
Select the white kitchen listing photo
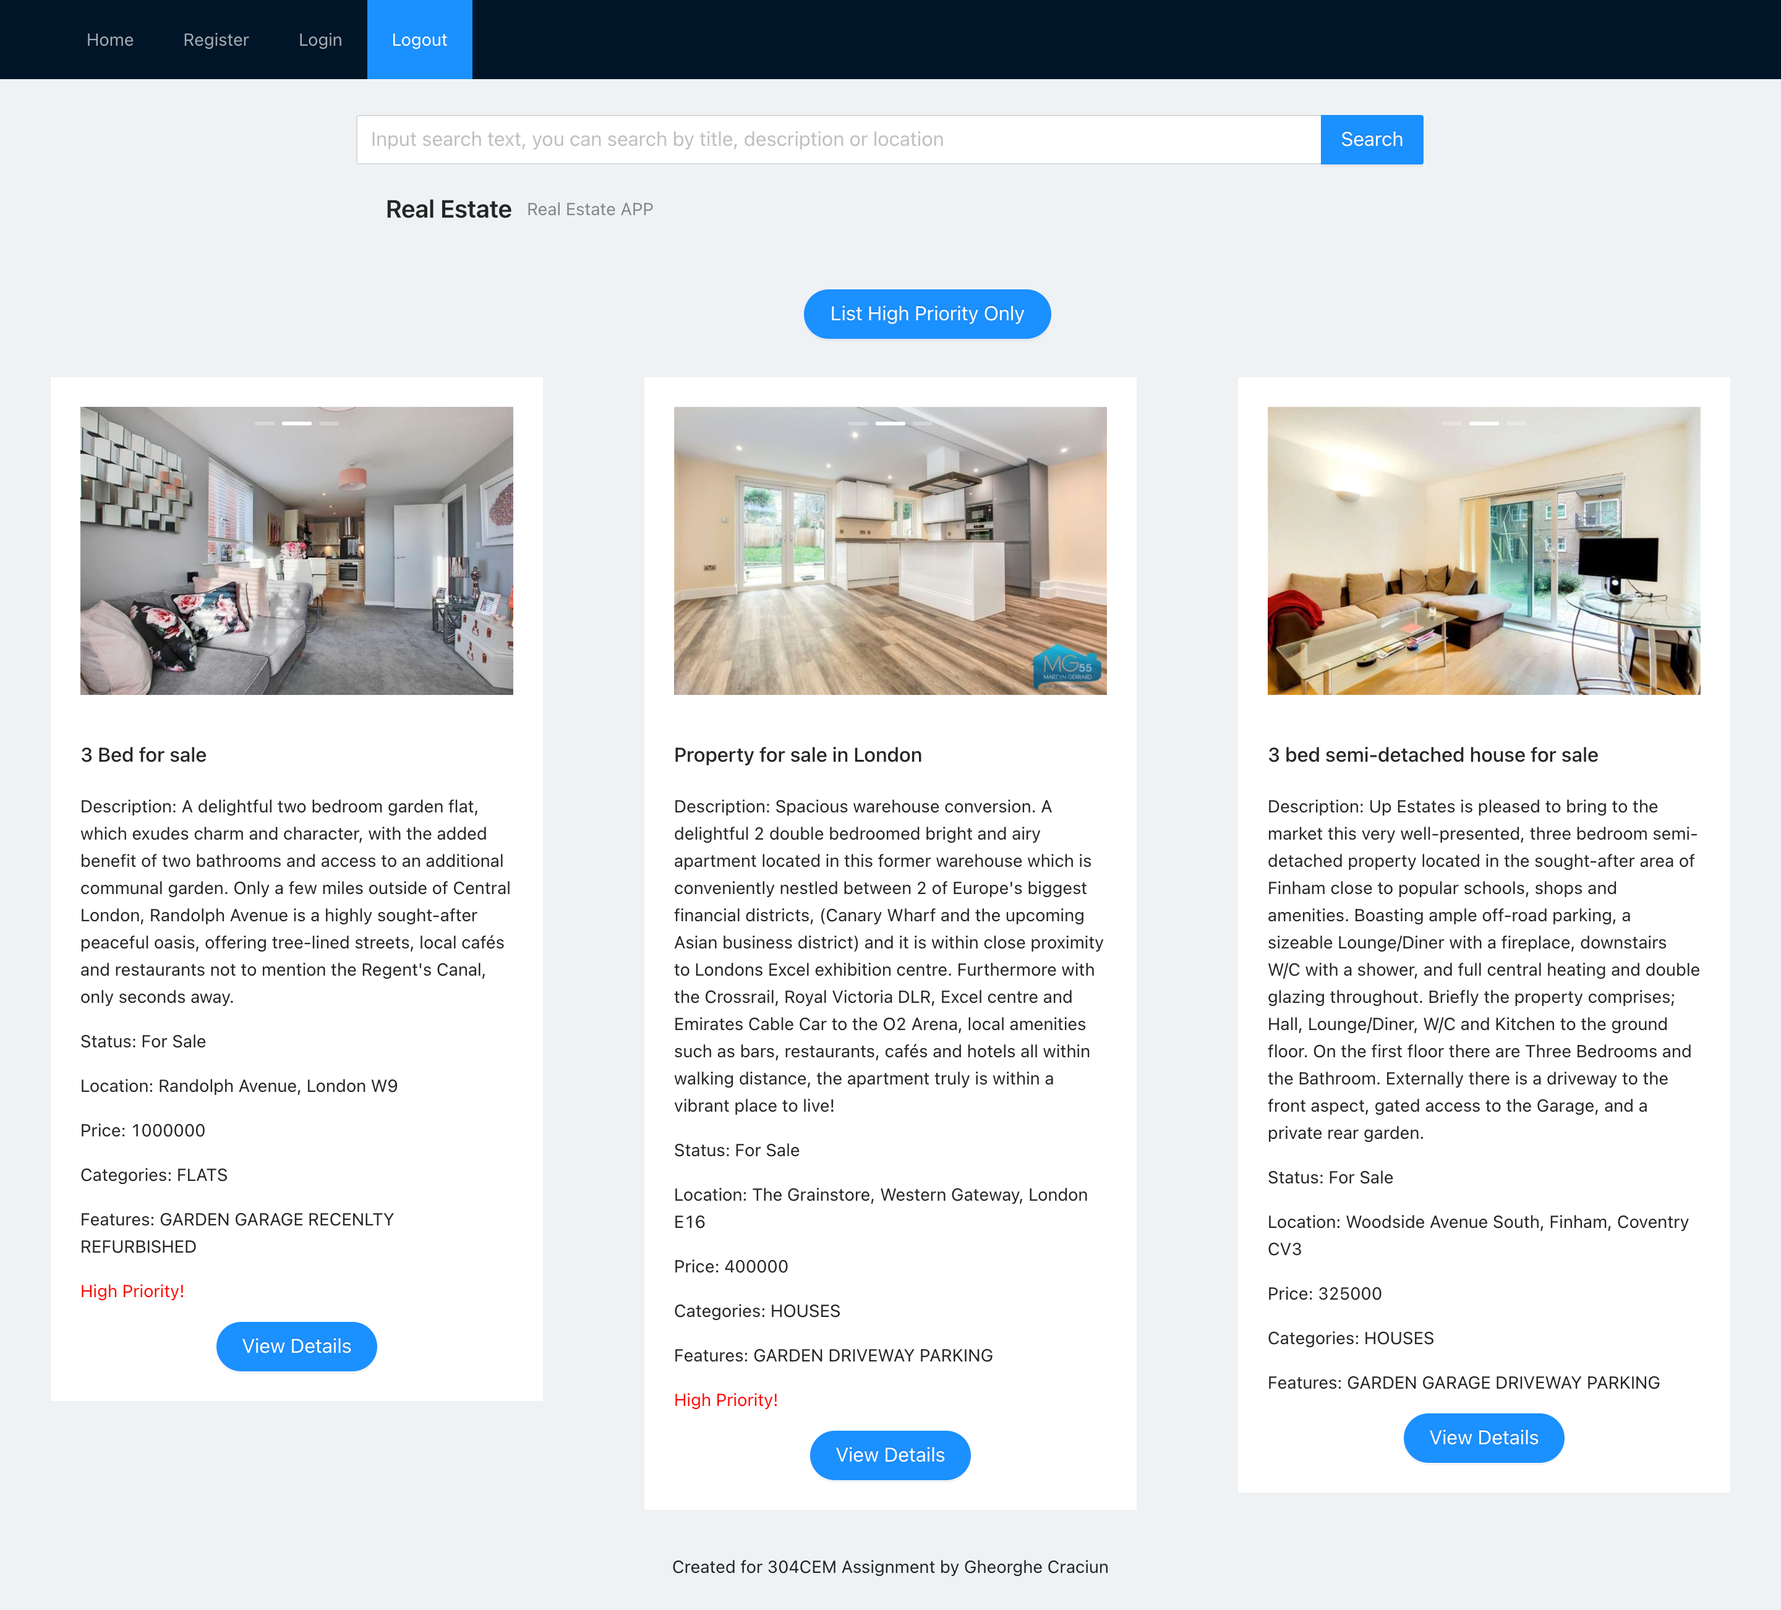point(890,551)
